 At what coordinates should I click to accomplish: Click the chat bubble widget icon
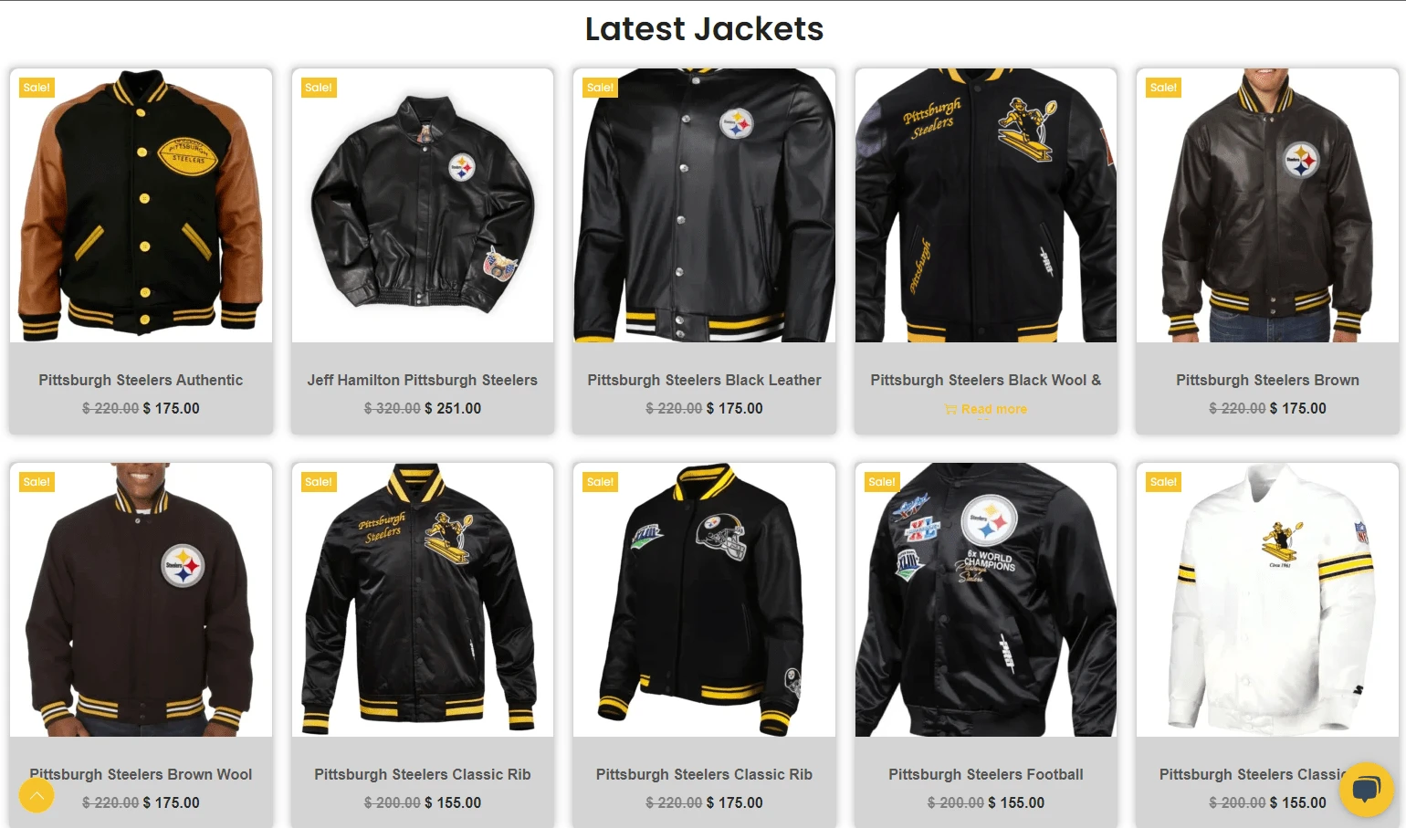pyautogui.click(x=1366, y=789)
